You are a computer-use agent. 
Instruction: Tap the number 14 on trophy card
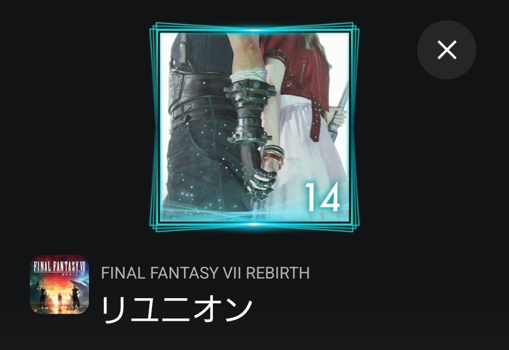[322, 197]
